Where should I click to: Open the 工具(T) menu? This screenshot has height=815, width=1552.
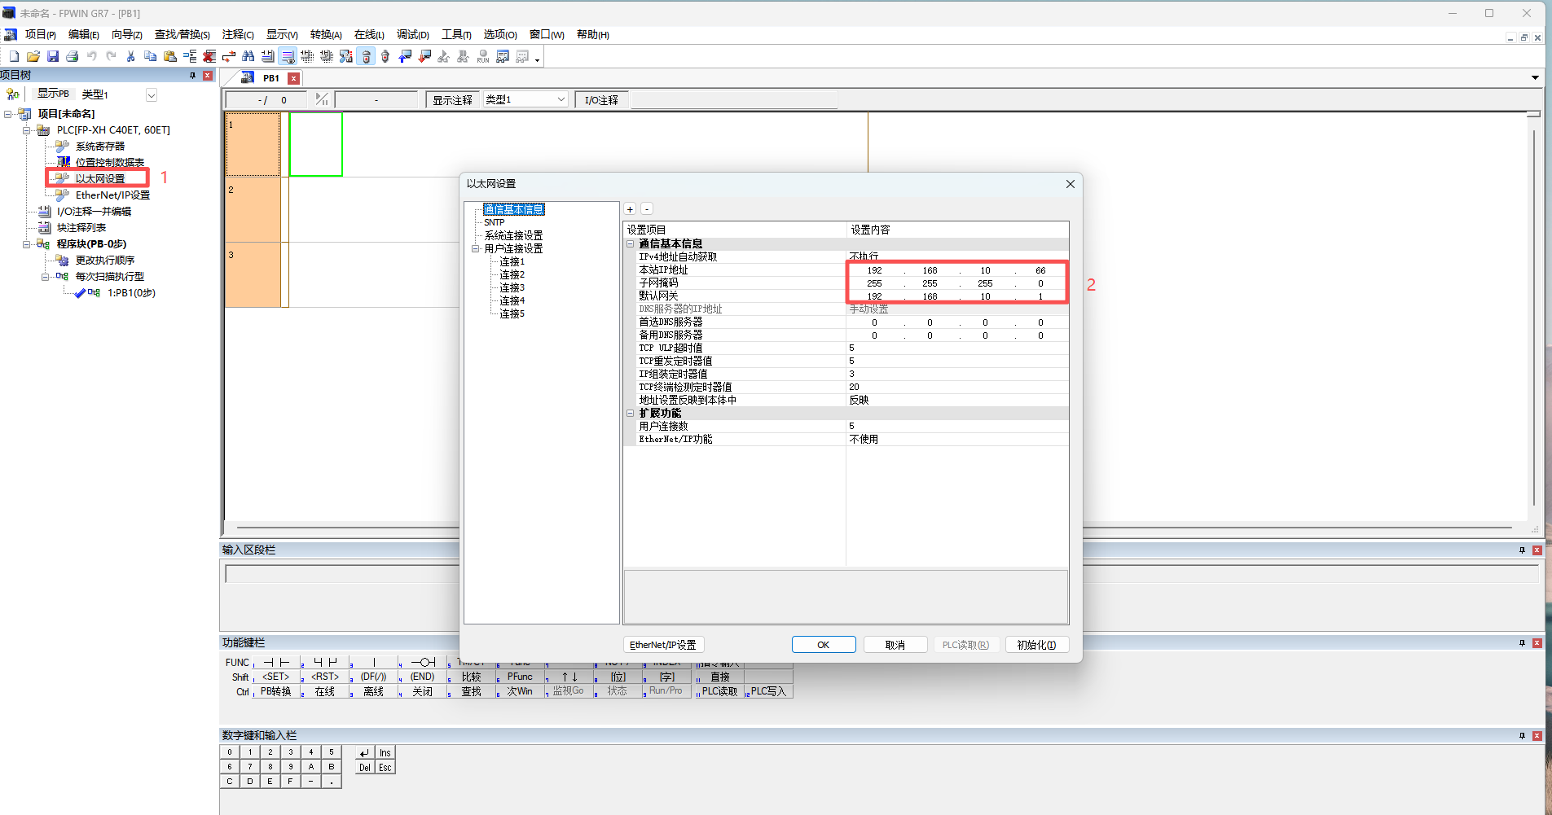click(456, 34)
